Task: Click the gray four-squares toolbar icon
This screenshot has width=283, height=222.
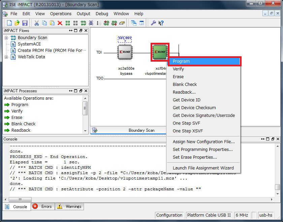Action: pos(75,23)
